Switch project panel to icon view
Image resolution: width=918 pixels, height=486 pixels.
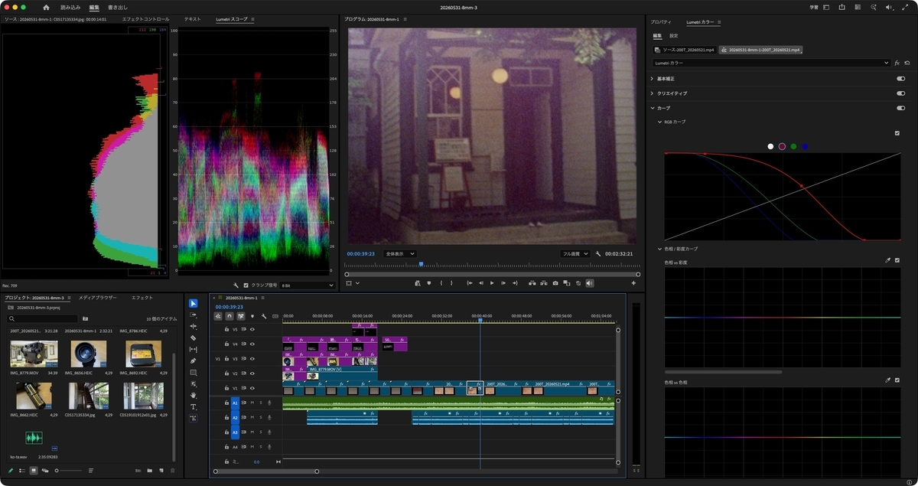point(34,470)
